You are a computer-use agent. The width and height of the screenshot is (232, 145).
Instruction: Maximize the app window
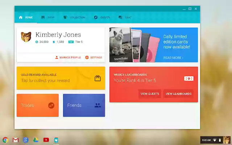[190, 9]
